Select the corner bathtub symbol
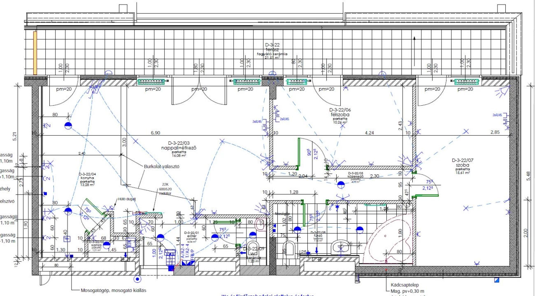 pyautogui.click(x=387, y=239)
